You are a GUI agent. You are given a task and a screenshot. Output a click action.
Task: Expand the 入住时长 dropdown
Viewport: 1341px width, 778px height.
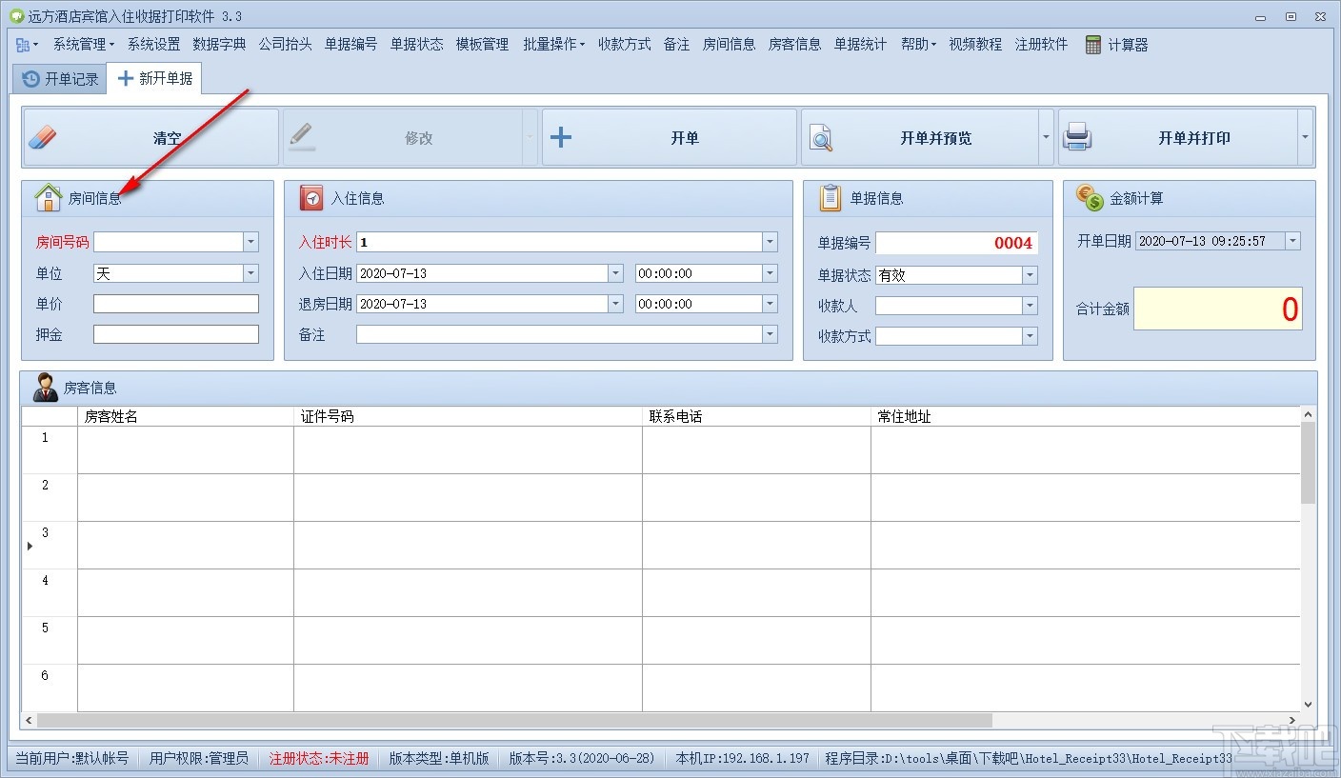click(x=770, y=243)
